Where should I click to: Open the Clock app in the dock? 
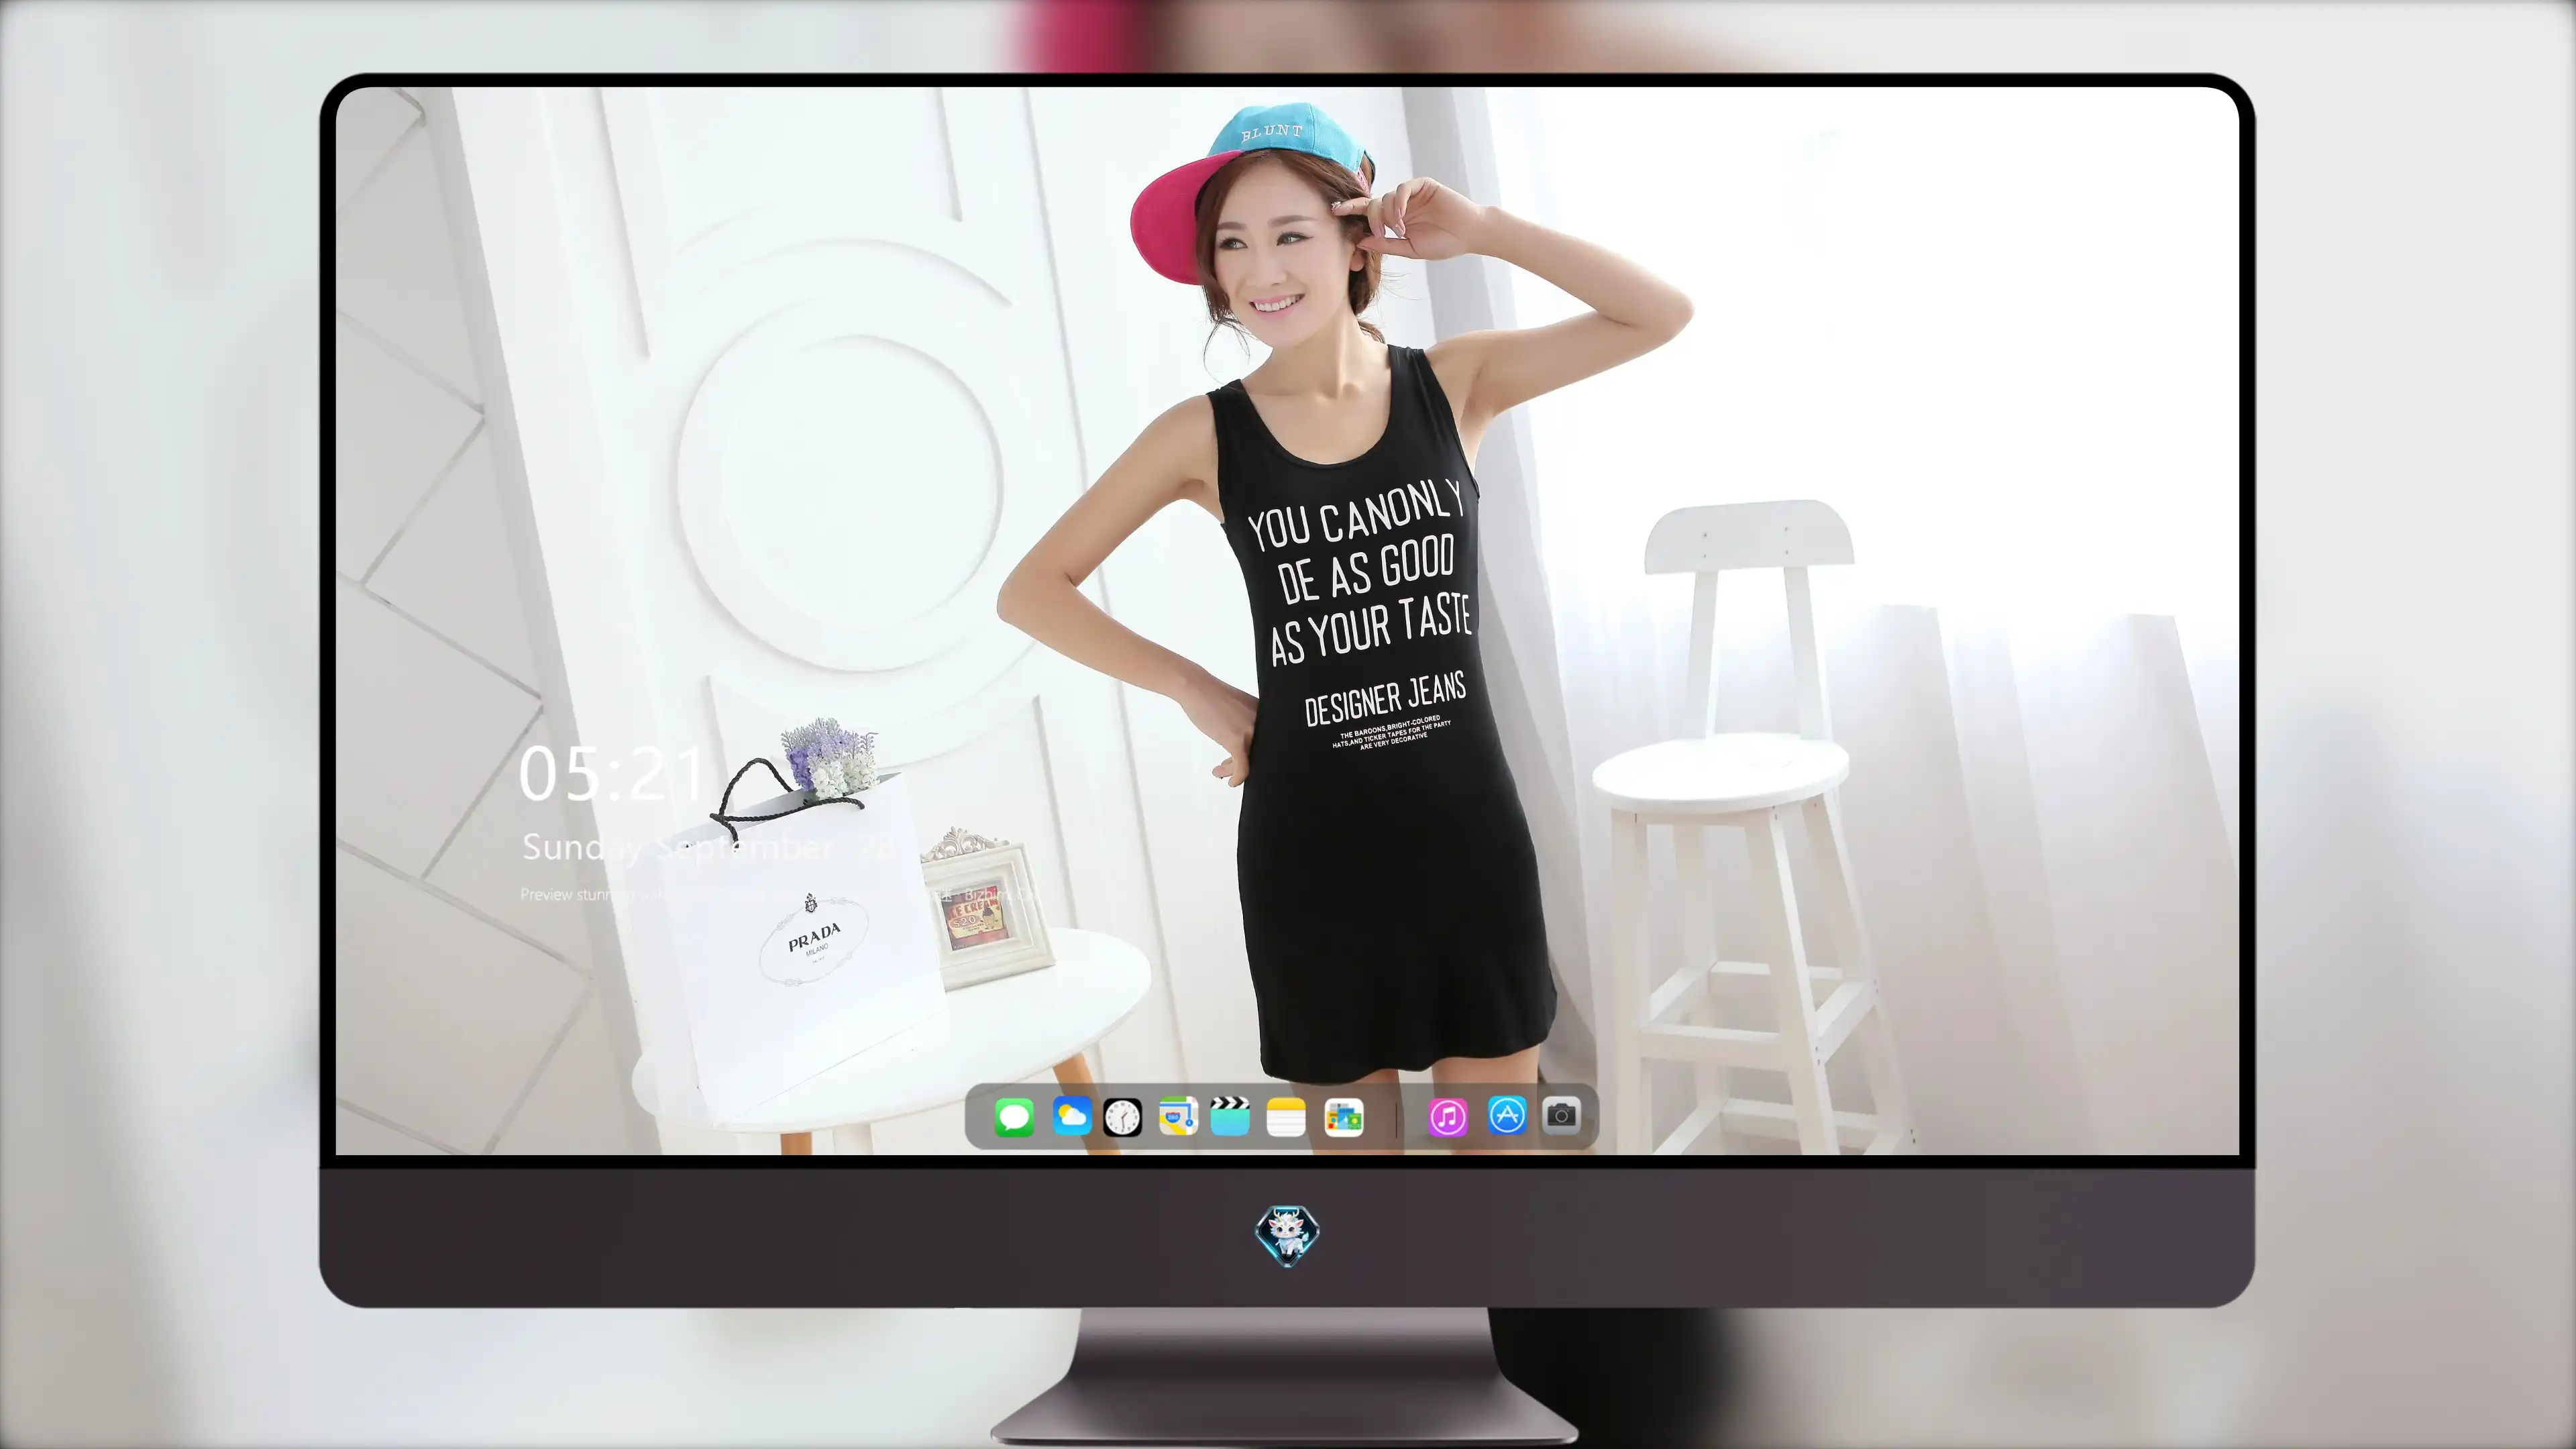[1122, 1117]
